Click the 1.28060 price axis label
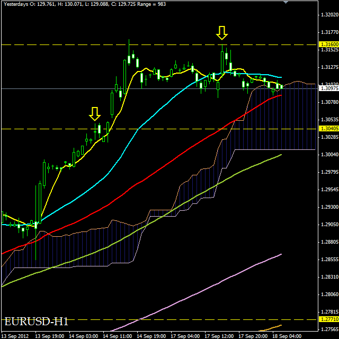 [329, 295]
